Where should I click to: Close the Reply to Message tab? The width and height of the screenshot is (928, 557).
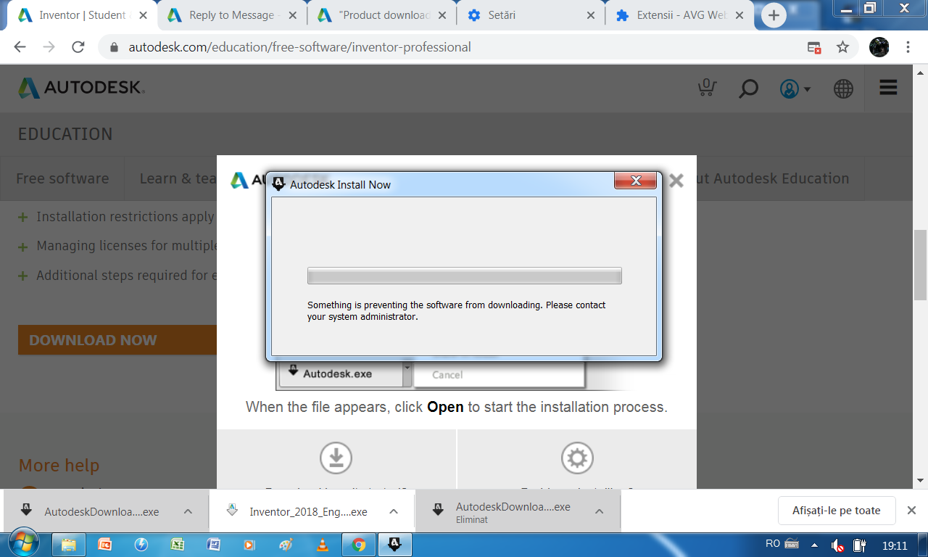[291, 15]
